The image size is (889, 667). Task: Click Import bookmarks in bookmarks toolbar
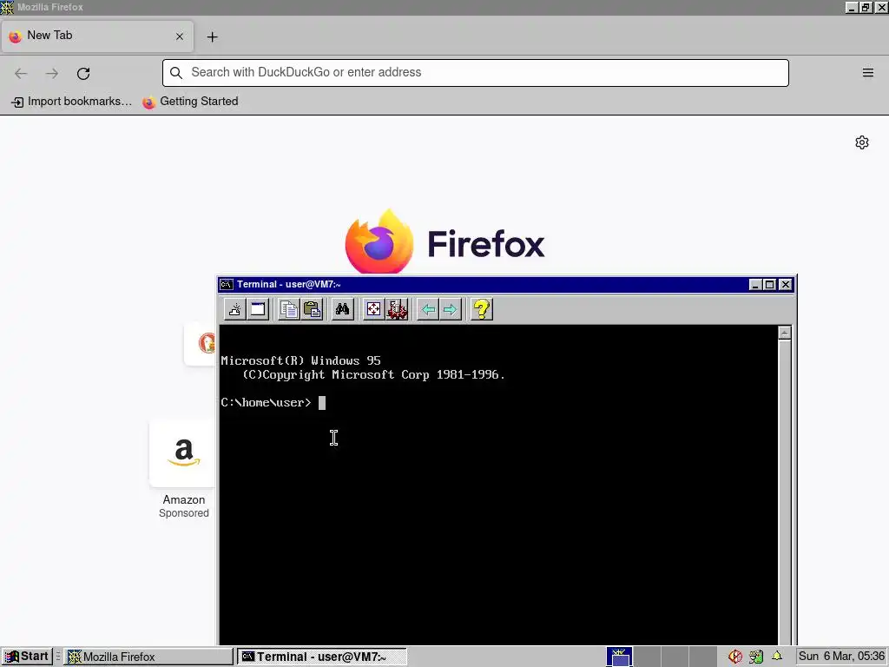71,102
